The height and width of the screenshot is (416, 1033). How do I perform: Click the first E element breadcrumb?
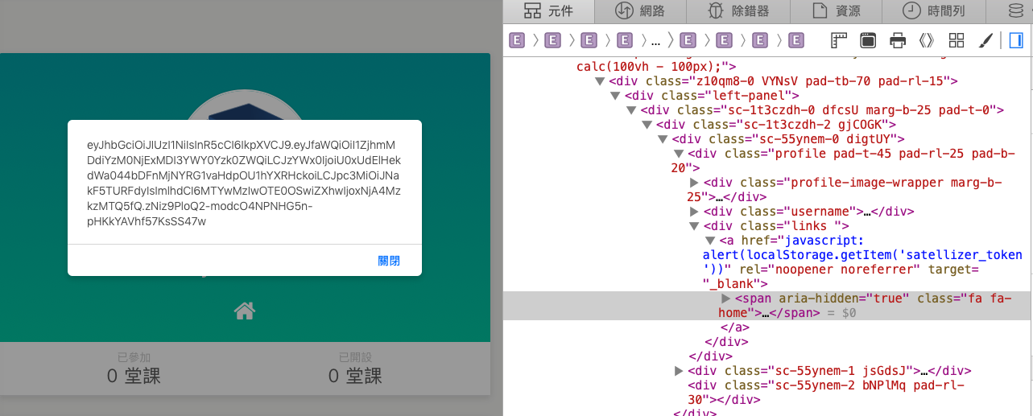point(517,40)
